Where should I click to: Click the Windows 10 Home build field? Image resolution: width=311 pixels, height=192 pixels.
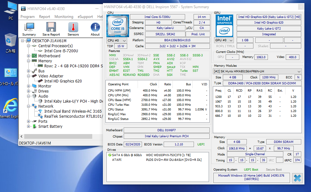point(251,177)
